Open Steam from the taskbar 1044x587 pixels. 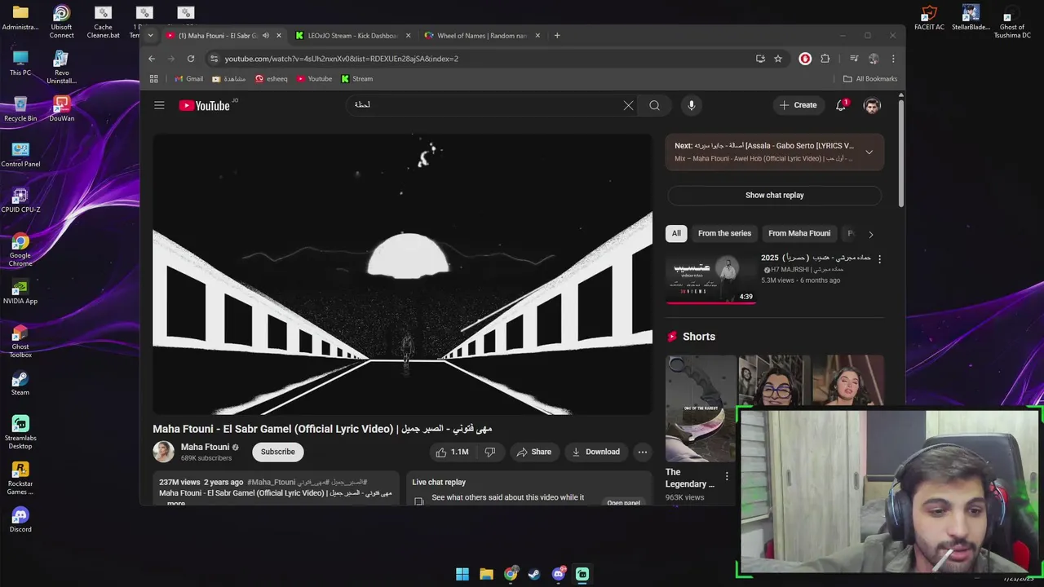534,574
